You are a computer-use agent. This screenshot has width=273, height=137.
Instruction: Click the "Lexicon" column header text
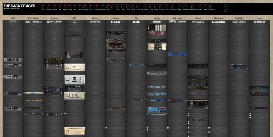tap(157, 18)
